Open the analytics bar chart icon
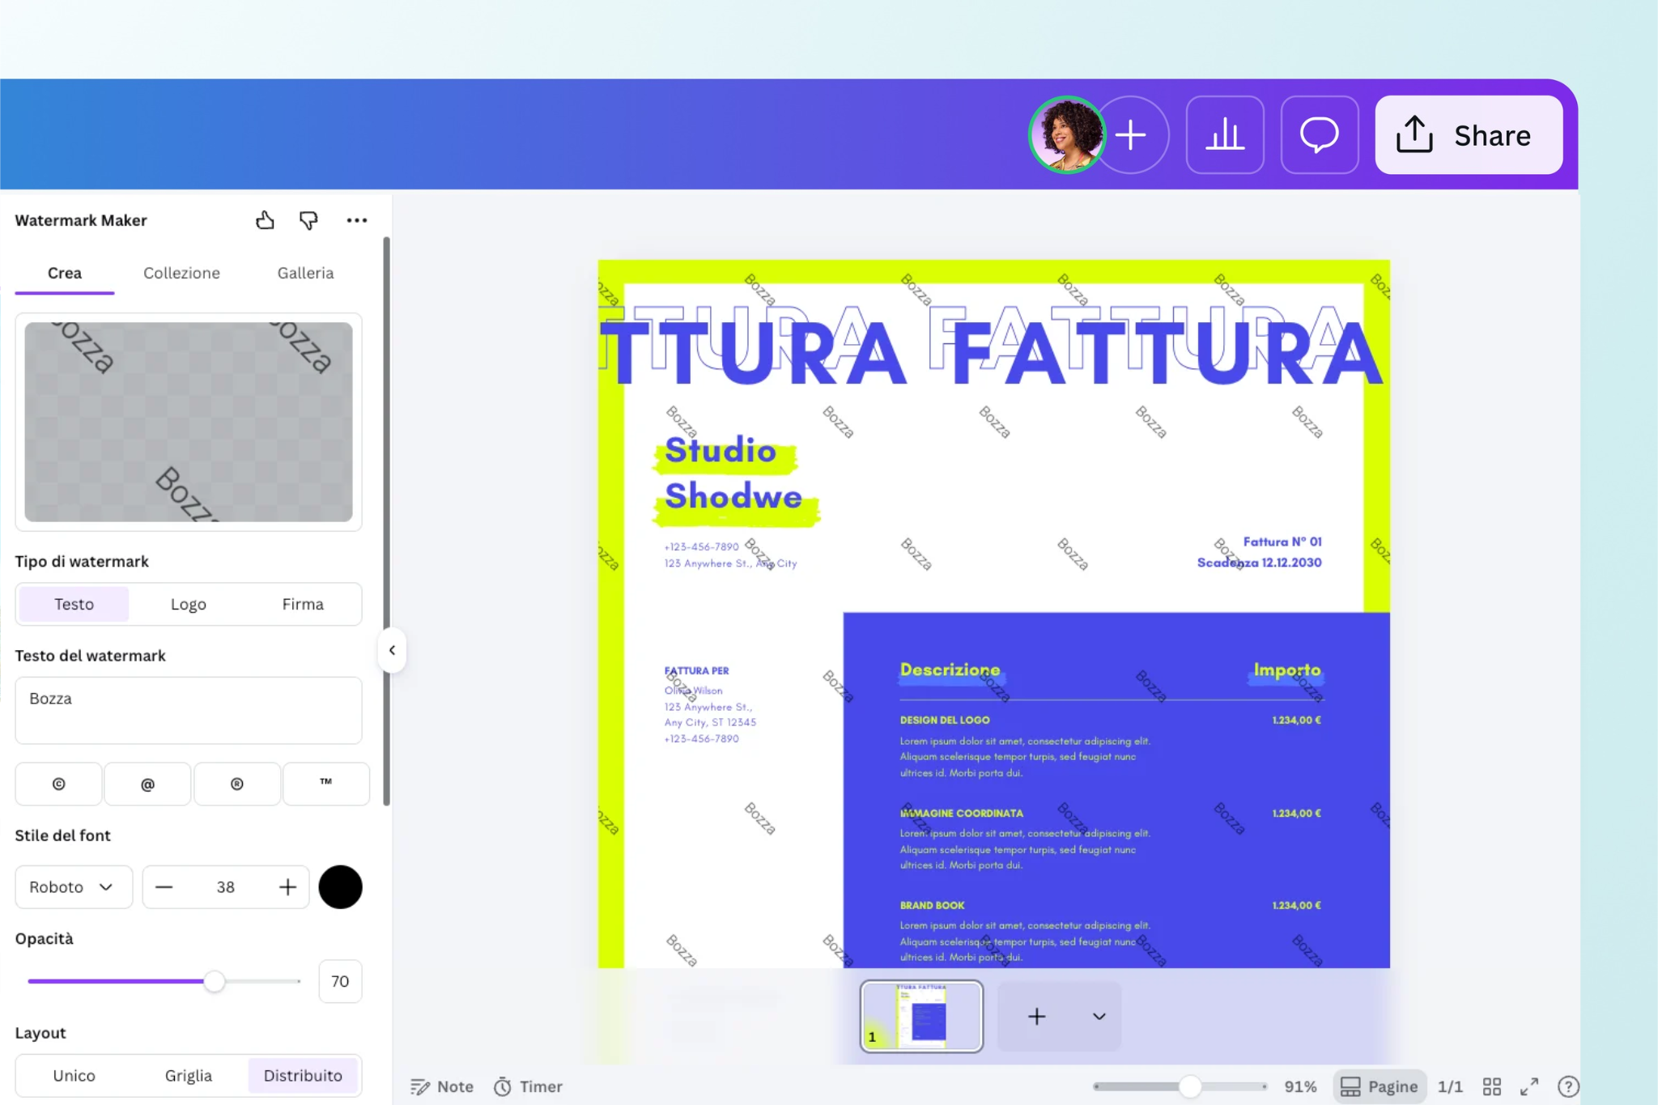 tap(1225, 134)
